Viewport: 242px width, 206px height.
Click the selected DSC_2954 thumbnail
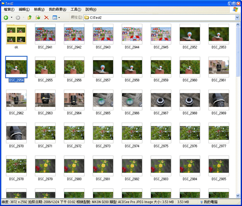point(16,67)
